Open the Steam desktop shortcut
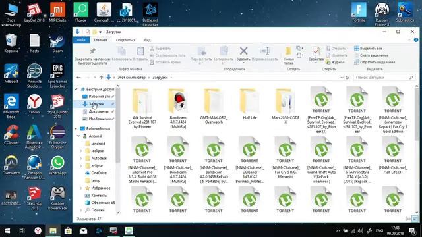Screen dimensions: 422x237 pyautogui.click(x=57, y=43)
